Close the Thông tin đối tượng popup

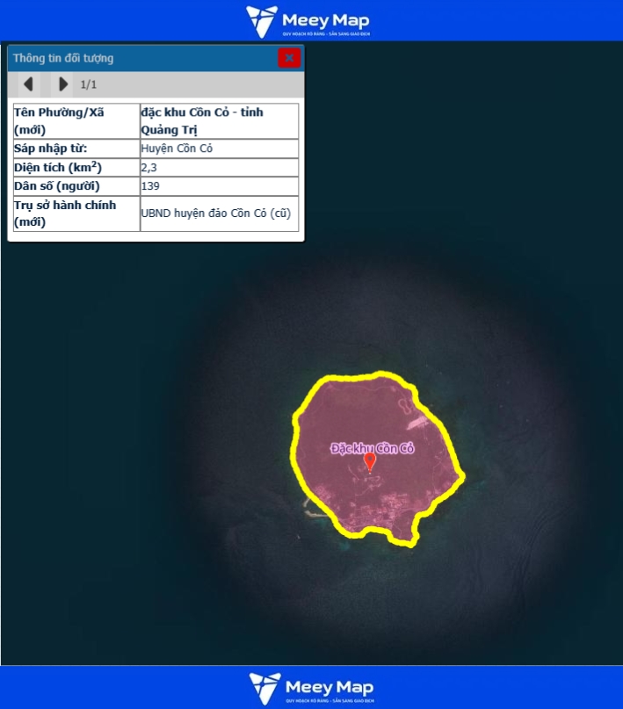tap(289, 58)
